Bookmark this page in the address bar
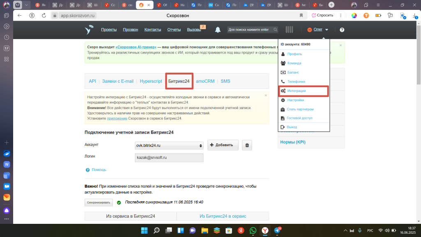Image resolution: width=421 pixels, height=237 pixels. (x=301, y=16)
